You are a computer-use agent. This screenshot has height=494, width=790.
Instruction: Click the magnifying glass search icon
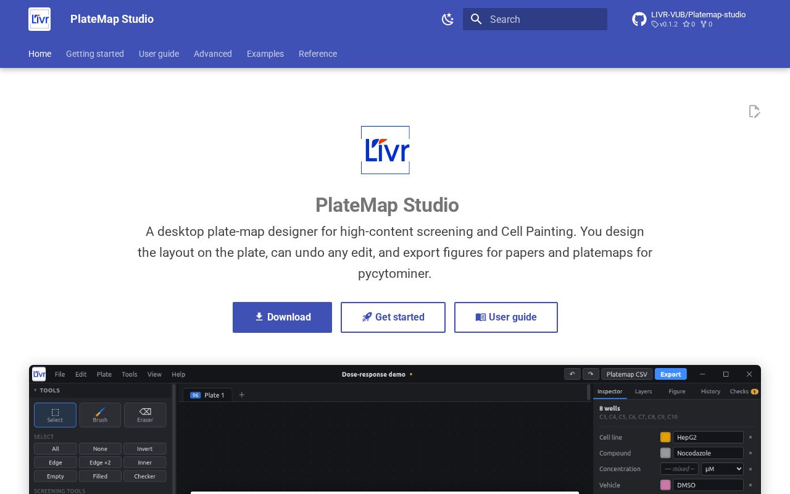coord(476,19)
